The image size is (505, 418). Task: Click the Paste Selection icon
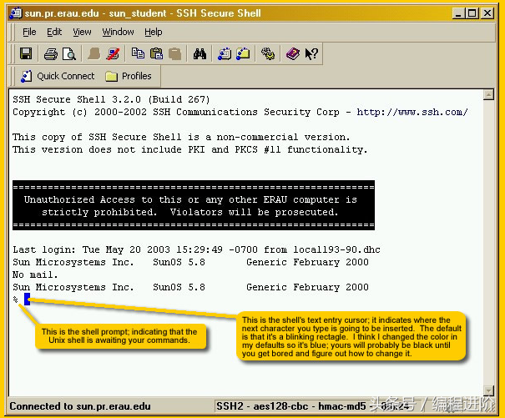click(x=175, y=53)
